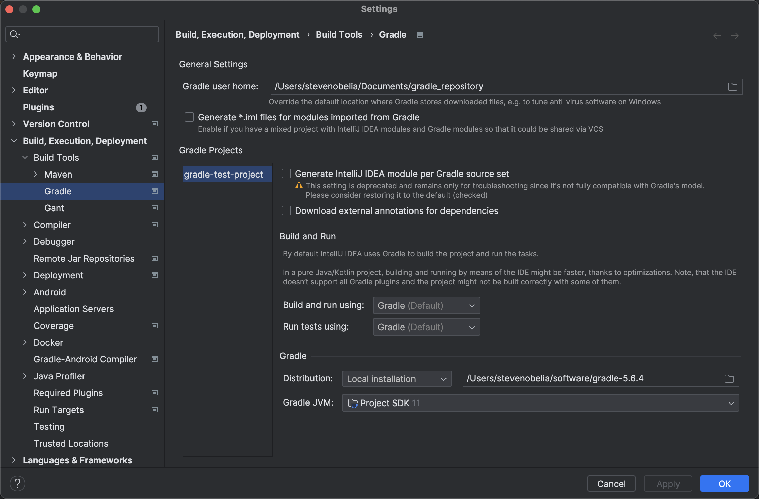Check Generate IntelliJ IDEA module per source set
759x499 pixels.
[286, 174]
